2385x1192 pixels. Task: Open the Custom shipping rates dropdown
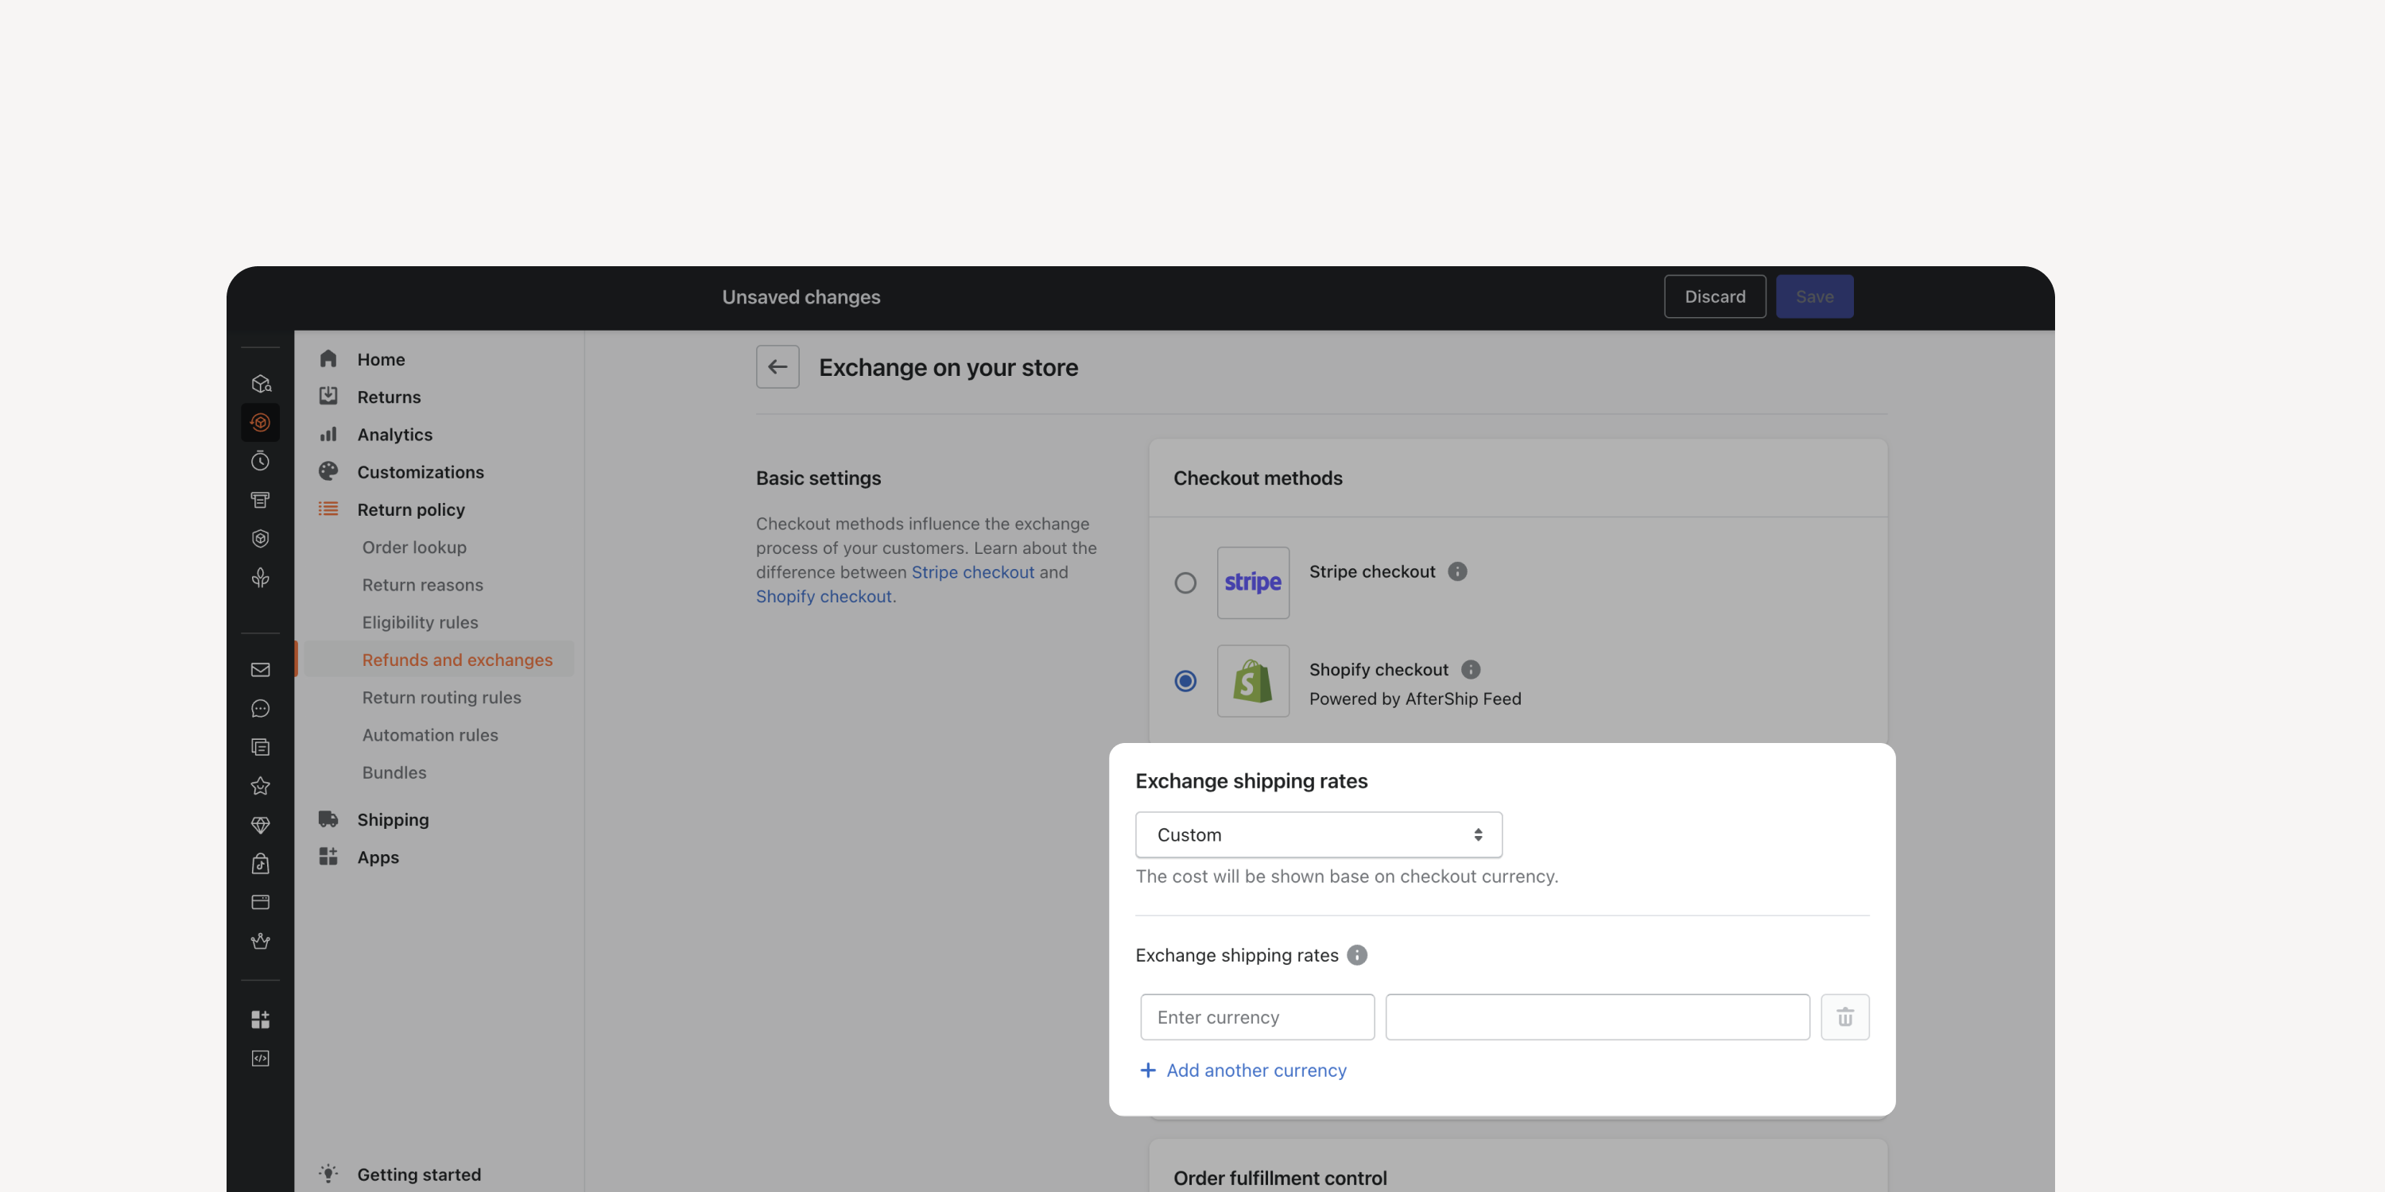(x=1318, y=834)
